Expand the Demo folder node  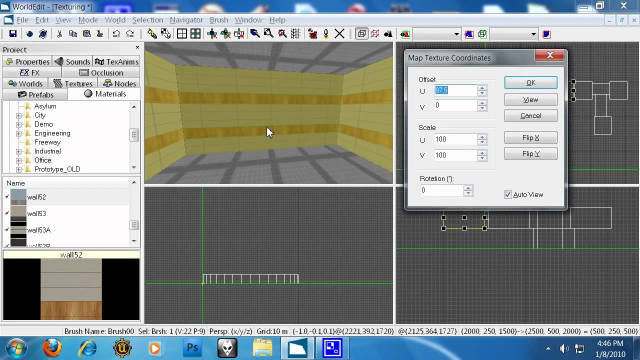coord(19,124)
